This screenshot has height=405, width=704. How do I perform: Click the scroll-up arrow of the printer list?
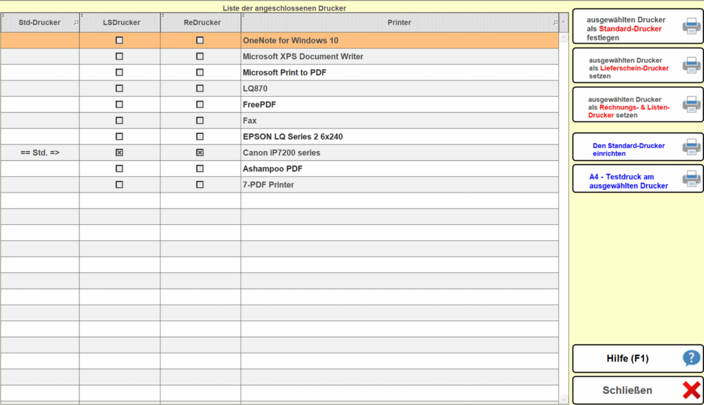click(x=564, y=37)
